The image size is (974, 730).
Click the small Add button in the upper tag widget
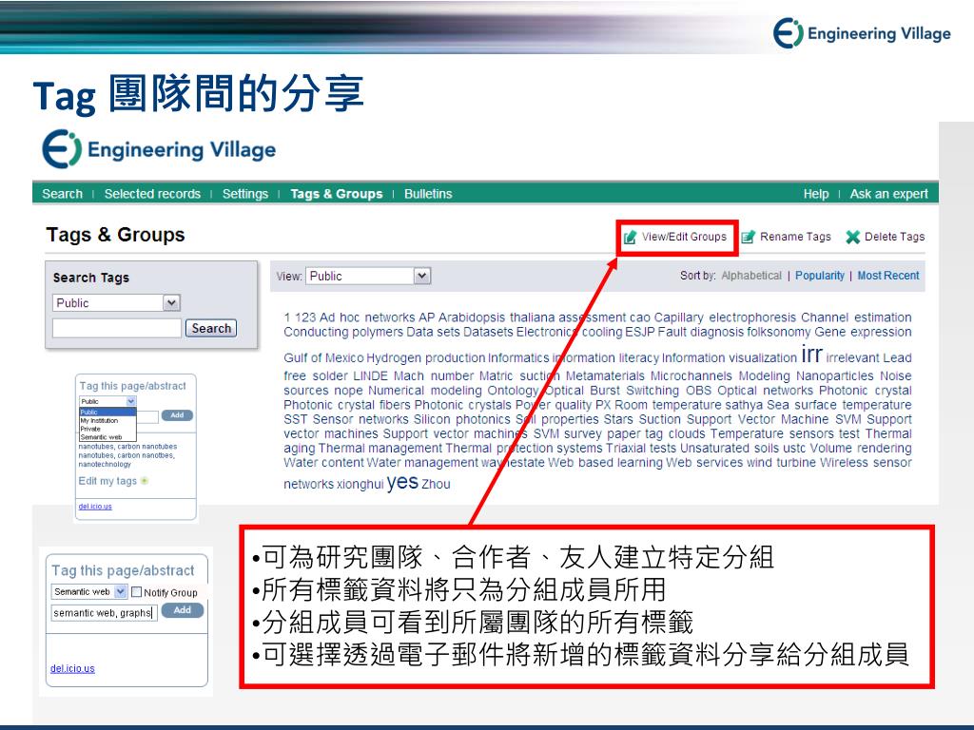[x=177, y=414]
